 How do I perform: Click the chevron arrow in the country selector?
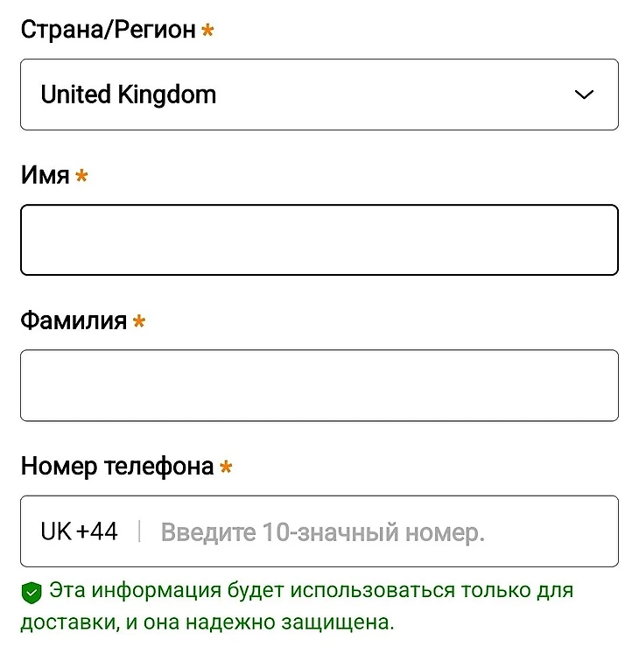tap(584, 95)
